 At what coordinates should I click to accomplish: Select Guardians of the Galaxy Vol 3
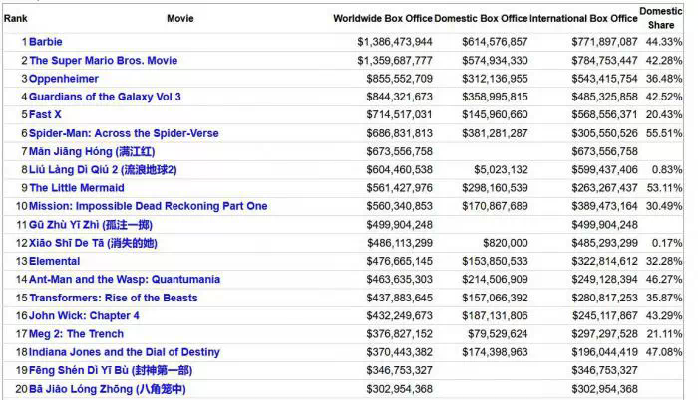(x=105, y=97)
